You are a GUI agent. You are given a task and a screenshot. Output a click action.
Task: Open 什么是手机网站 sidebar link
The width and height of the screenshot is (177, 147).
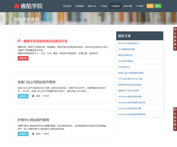coord(125,61)
